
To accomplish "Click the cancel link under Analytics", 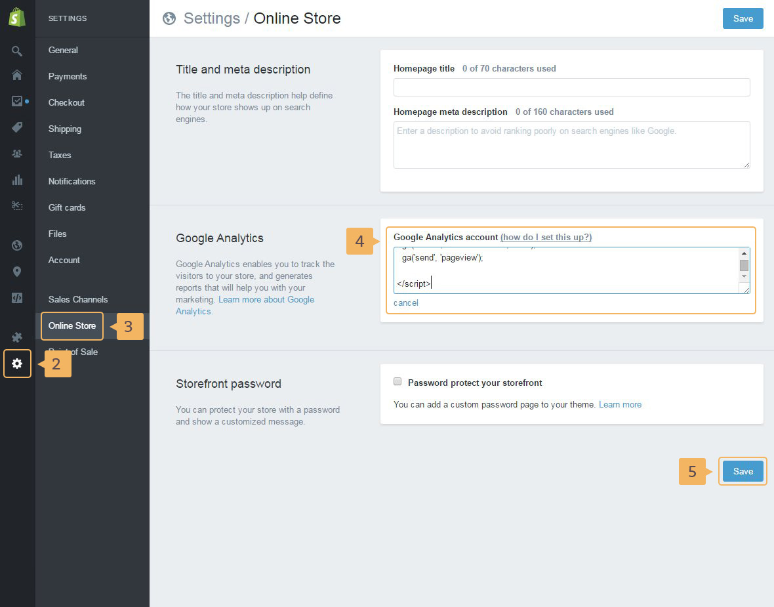I will 405,303.
